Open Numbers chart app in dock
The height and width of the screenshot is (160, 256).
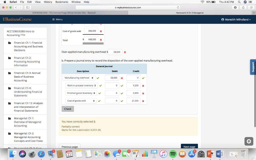coord(144,154)
